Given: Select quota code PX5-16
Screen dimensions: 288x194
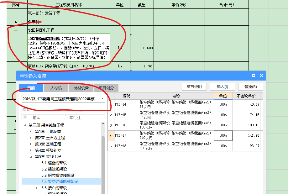Looking at the screenshot, I should click(126, 125).
